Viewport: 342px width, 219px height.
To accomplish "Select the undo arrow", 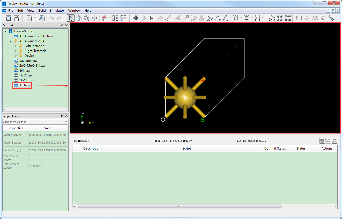I will [51, 18].
